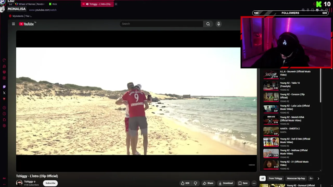Image resolution: width=333 pixels, height=187 pixels.
Task: Click the address bar URL
Action: [x=43, y=10]
